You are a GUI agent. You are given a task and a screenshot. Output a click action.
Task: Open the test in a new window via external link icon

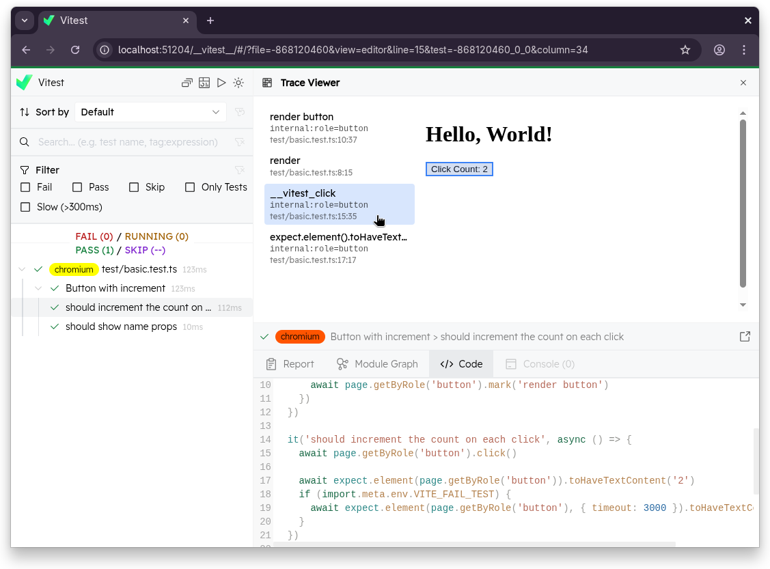tap(745, 336)
